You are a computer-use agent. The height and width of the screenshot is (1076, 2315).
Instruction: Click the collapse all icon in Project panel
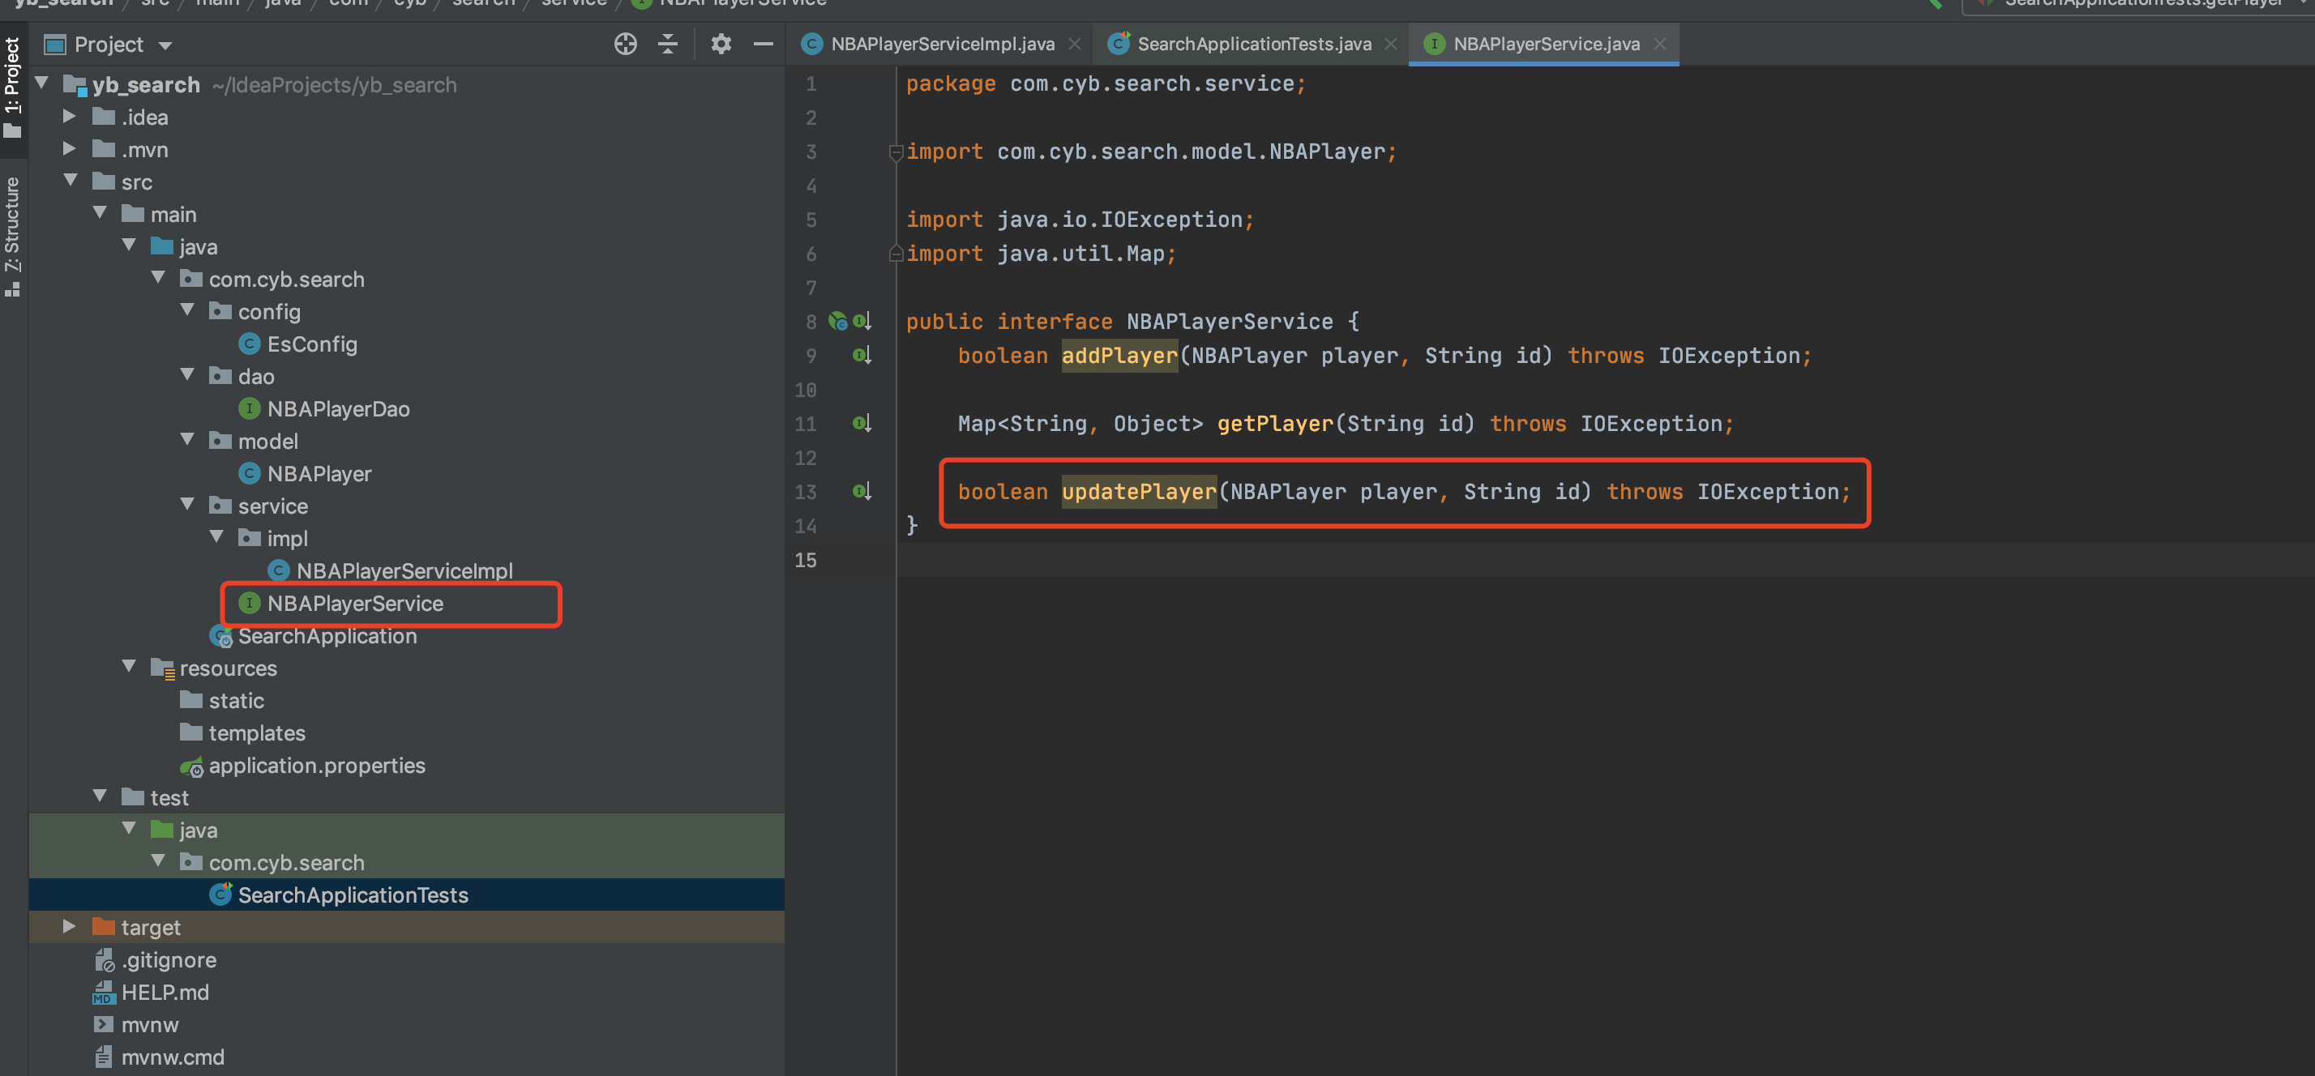tap(668, 44)
